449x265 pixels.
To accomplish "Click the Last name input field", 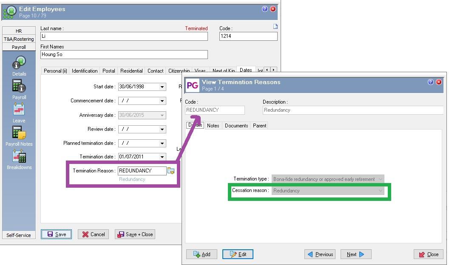I will [124, 37].
